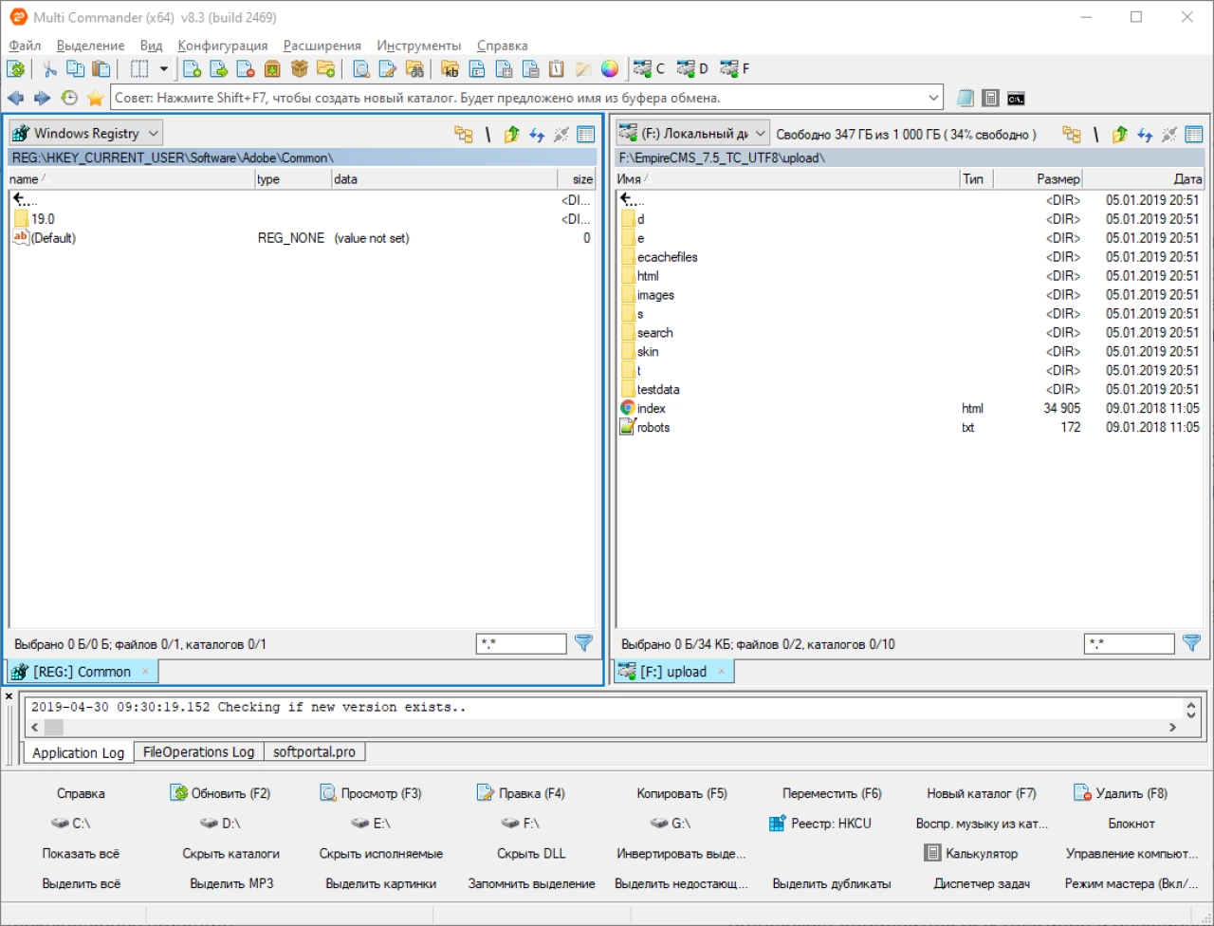1214x926 pixels.
Task: Click the view file magnifier icon
Action: [x=360, y=68]
